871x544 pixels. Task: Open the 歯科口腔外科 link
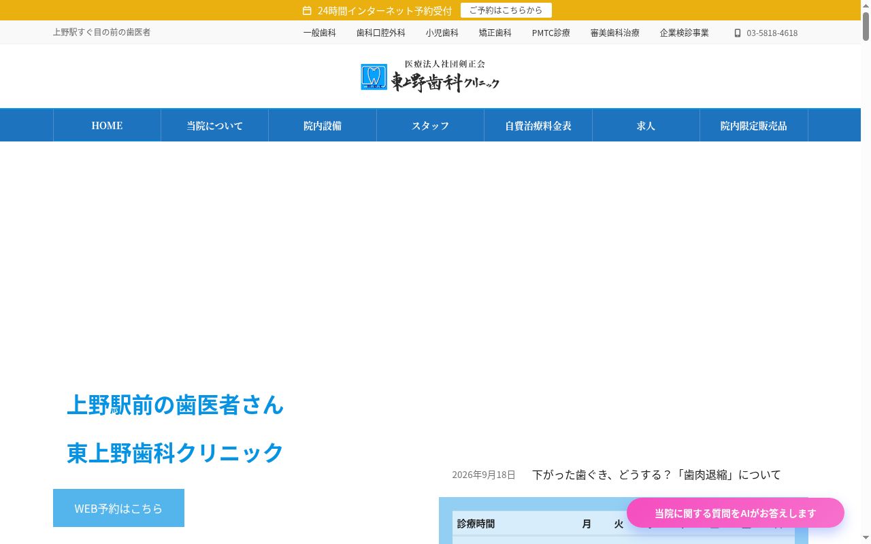381,33
